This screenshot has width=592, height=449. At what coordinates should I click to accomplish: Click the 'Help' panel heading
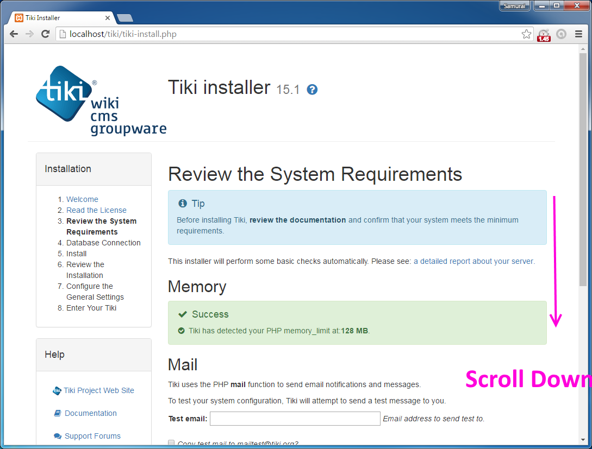(55, 355)
